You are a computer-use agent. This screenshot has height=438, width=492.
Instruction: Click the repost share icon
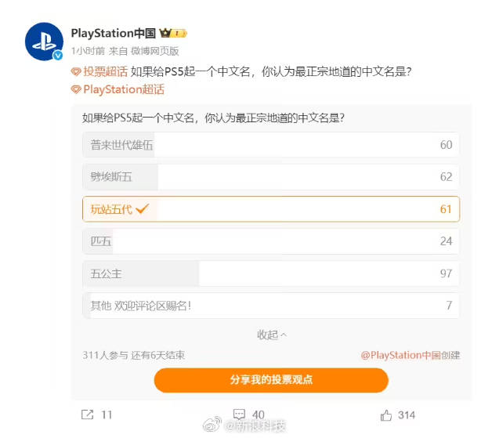click(87, 414)
